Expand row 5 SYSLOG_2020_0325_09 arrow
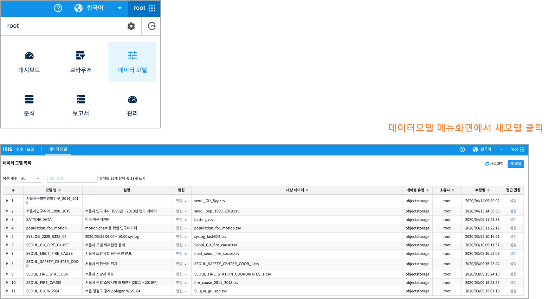The width and height of the screenshot is (555, 299). [7, 237]
